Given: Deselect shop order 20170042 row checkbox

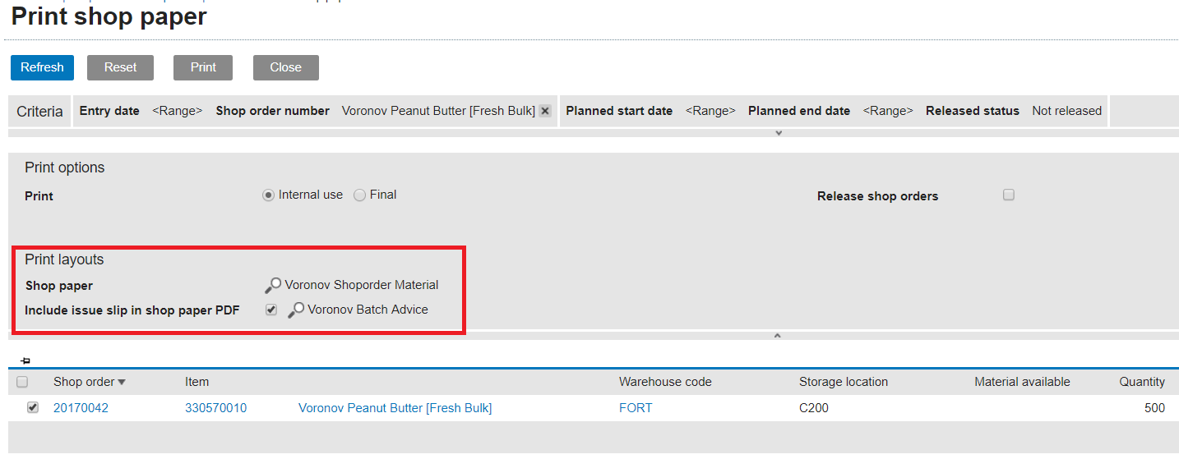Looking at the screenshot, I should [33, 407].
